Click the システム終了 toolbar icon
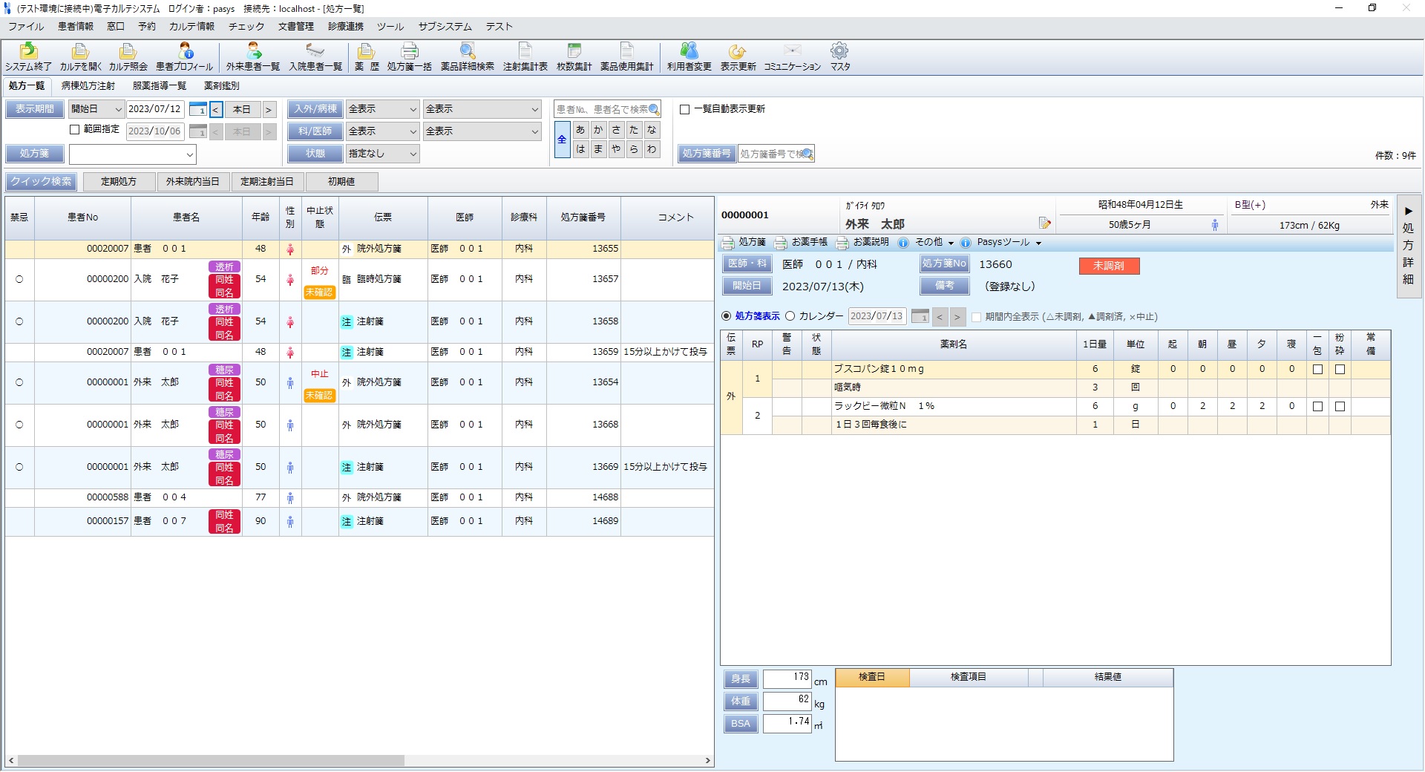1425x772 pixels. click(x=28, y=51)
